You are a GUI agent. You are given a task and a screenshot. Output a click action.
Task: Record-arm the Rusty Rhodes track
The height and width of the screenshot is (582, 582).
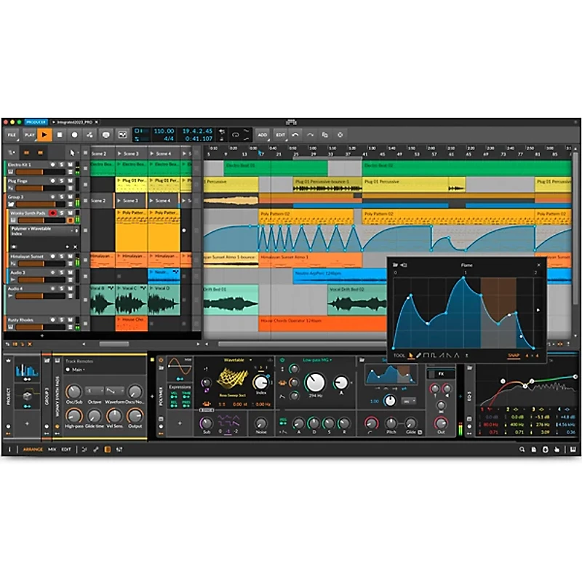coord(53,320)
